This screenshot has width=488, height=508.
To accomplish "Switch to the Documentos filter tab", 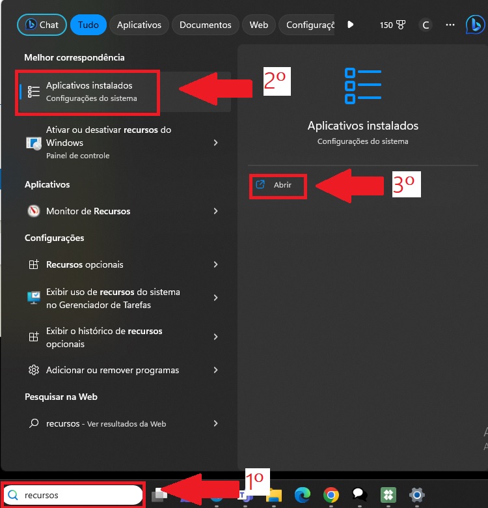I will [205, 25].
